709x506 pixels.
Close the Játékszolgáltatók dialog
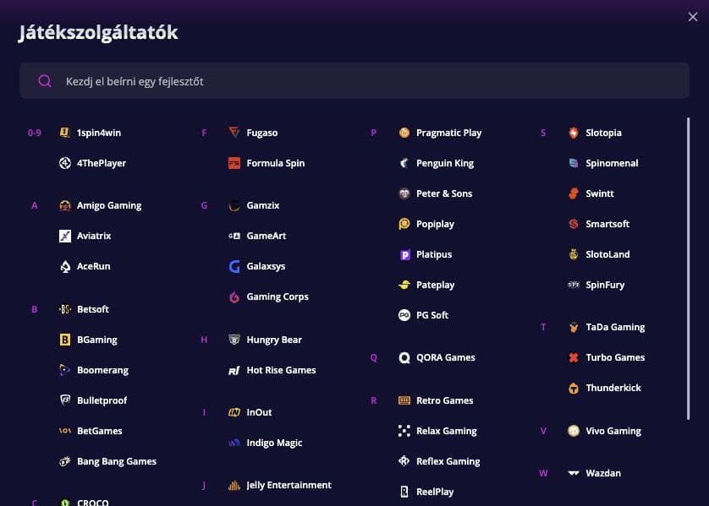click(x=693, y=17)
